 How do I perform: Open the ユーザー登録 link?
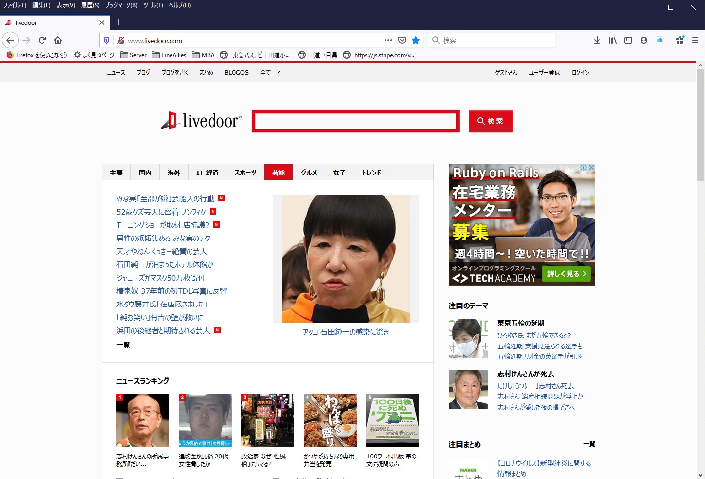click(544, 72)
